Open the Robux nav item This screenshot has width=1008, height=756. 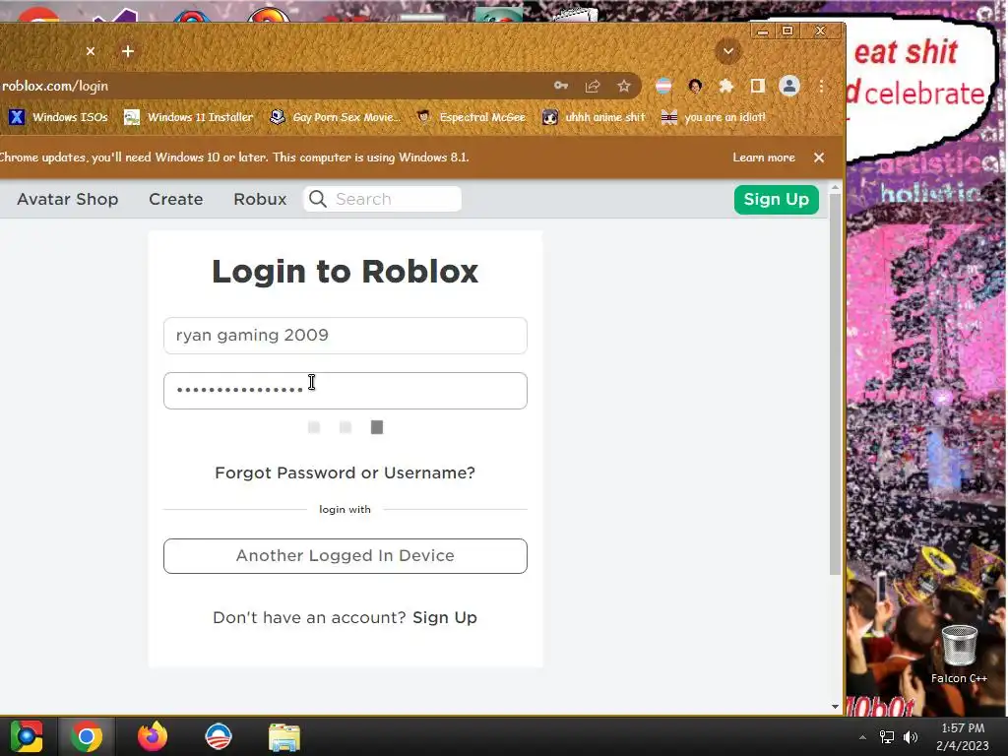[260, 199]
